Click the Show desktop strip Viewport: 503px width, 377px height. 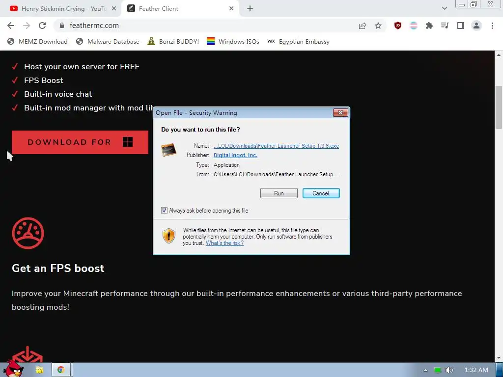point(500,370)
